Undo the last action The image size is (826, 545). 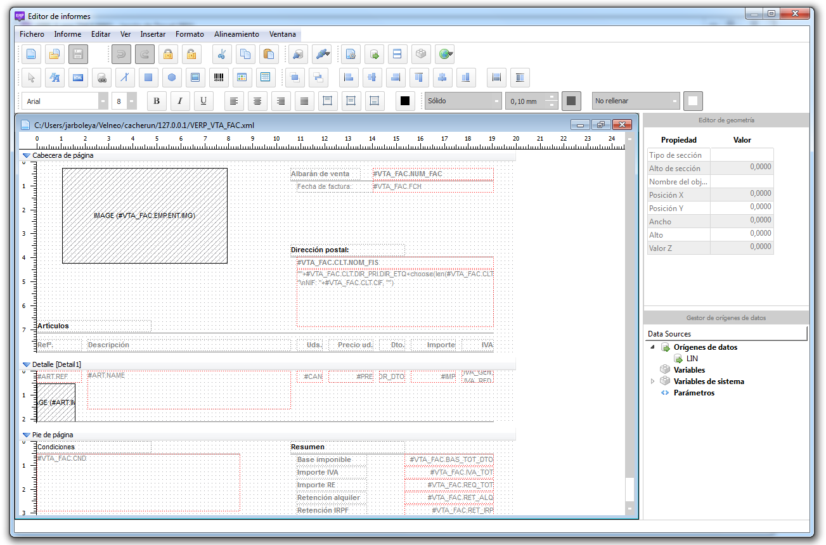click(x=121, y=54)
